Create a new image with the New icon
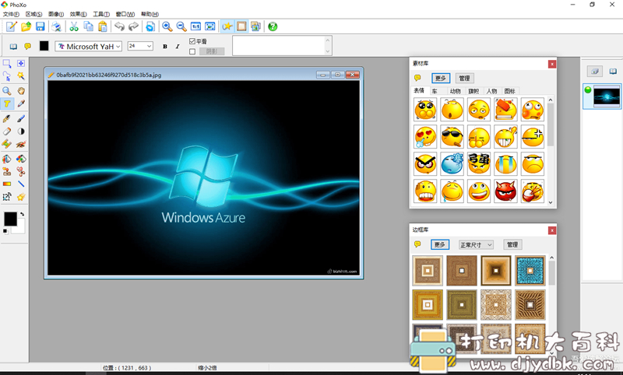 tap(12, 26)
